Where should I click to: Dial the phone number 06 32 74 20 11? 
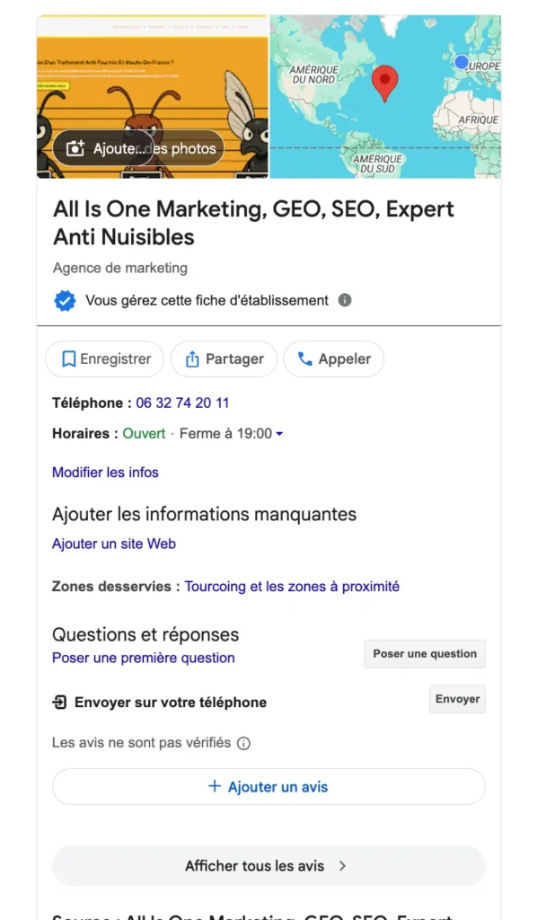[182, 403]
